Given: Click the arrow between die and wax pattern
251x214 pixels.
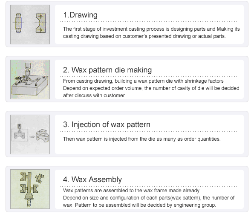Looking at the screenshot, I should 32,137.
